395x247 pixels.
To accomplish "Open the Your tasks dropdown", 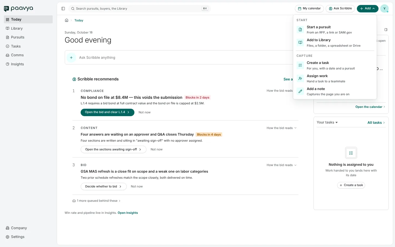I will tap(327, 122).
